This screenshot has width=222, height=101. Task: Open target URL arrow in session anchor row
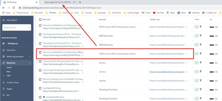(187, 81)
